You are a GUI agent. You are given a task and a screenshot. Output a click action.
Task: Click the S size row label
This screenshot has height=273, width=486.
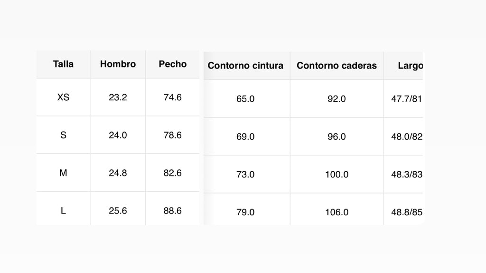[x=63, y=135]
